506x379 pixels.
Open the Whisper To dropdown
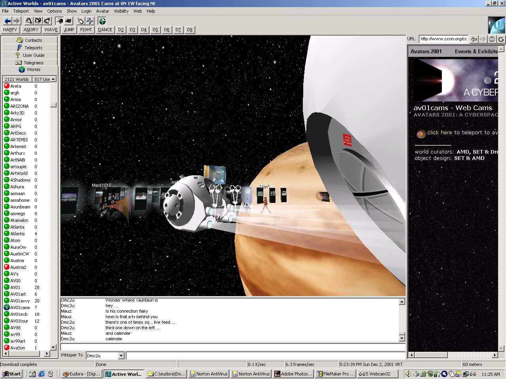pyautogui.click(x=121, y=356)
